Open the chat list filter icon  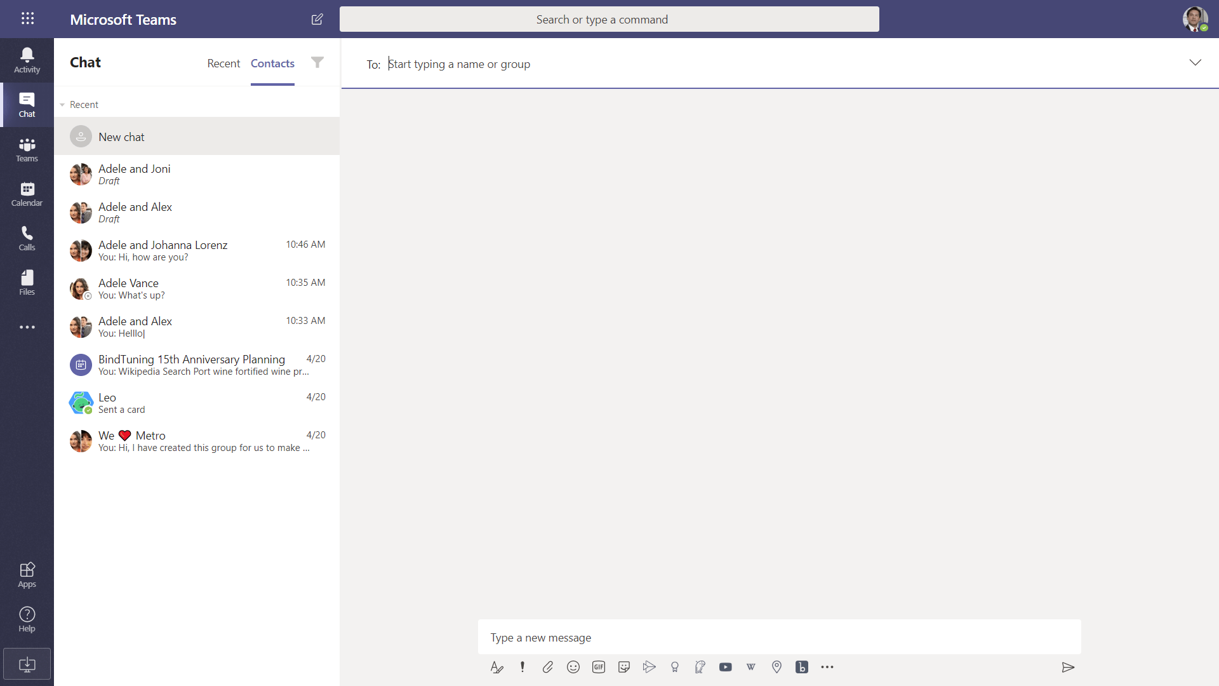click(x=317, y=62)
